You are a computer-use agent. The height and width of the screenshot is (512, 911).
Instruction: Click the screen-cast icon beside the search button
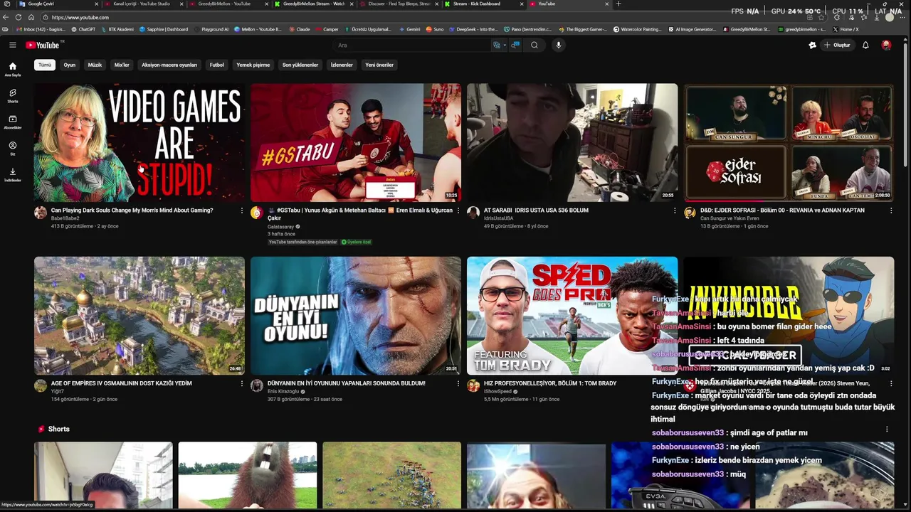[x=515, y=45]
